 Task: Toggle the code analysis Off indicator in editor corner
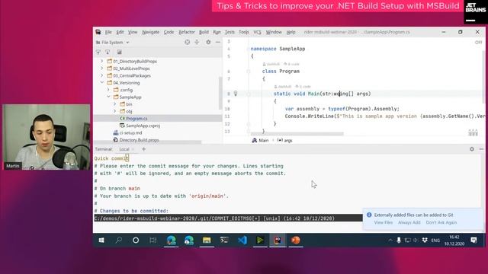(x=478, y=43)
